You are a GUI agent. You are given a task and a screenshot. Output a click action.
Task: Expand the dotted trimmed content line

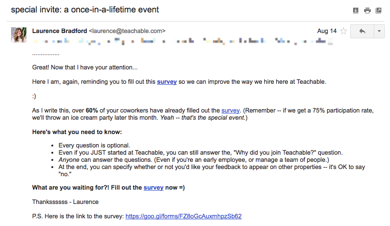point(46,54)
